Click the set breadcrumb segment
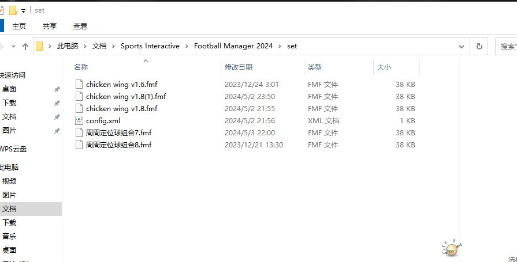The image size is (517, 262). [292, 46]
